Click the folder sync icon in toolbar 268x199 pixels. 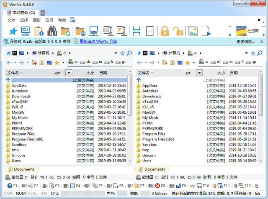(65, 31)
